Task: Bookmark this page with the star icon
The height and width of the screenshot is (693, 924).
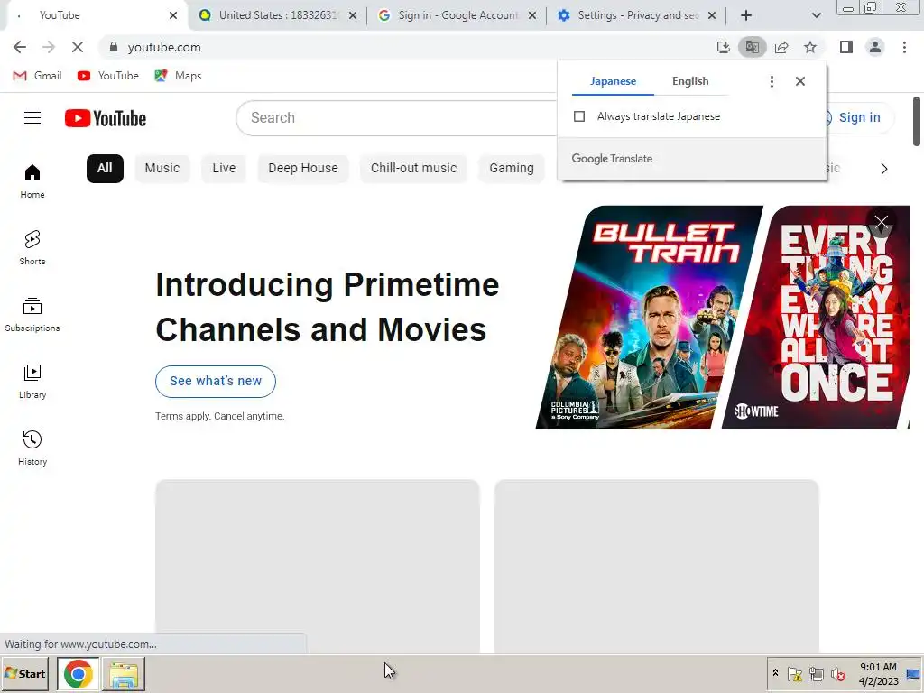Action: 810,47
